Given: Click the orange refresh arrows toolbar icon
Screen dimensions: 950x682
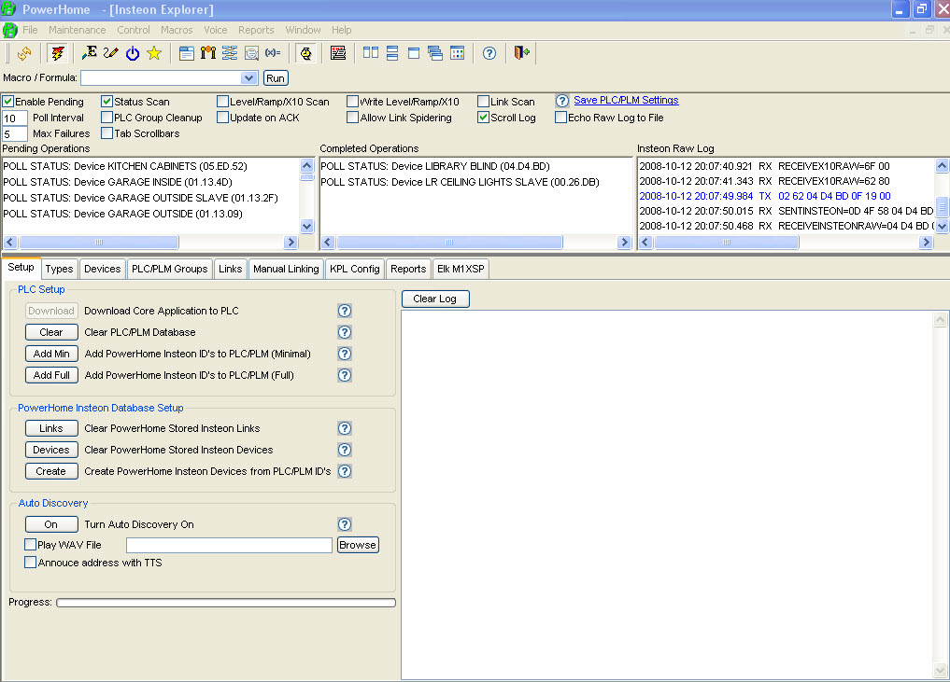Looking at the screenshot, I should [24, 53].
